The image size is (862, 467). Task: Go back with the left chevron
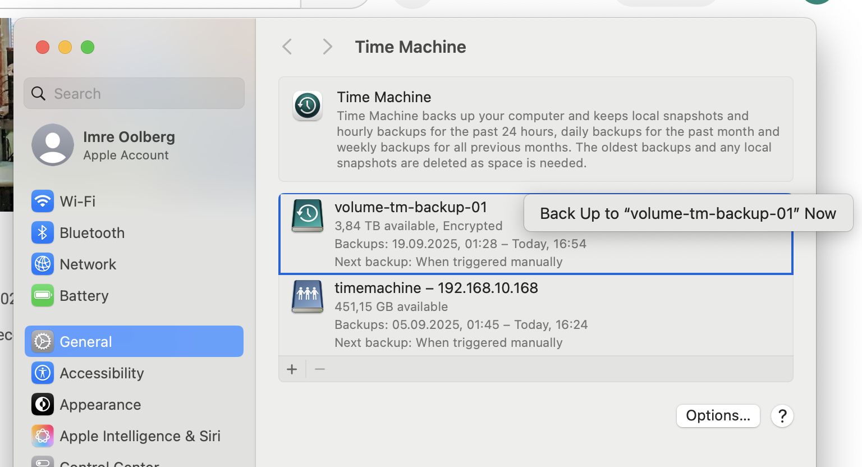coord(287,47)
